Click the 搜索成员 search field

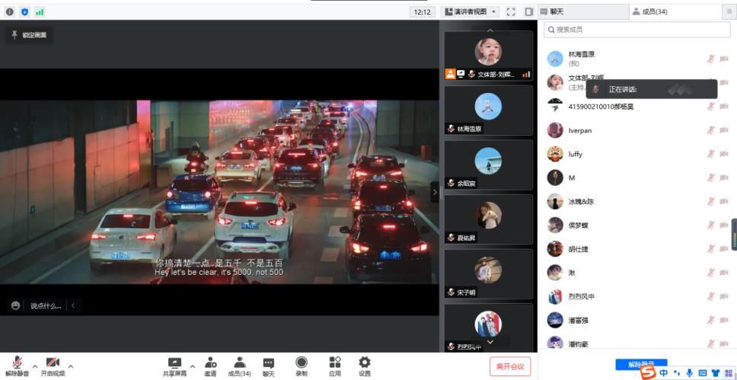pyautogui.click(x=637, y=30)
